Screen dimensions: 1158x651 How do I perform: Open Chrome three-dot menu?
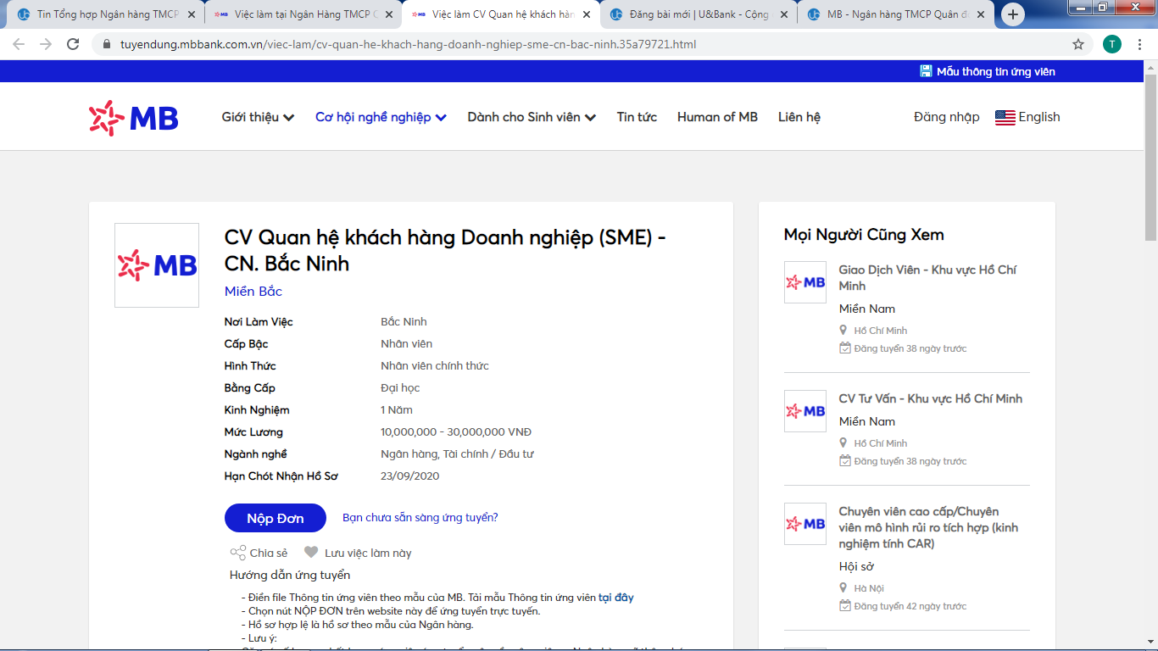click(x=1140, y=44)
